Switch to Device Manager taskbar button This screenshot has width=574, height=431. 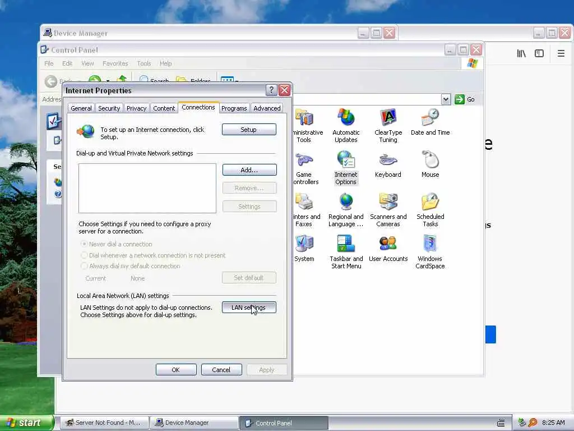tap(194, 423)
